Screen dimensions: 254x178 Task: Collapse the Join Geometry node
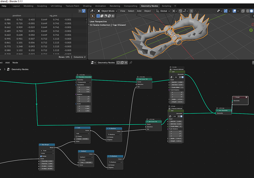tap(218, 110)
